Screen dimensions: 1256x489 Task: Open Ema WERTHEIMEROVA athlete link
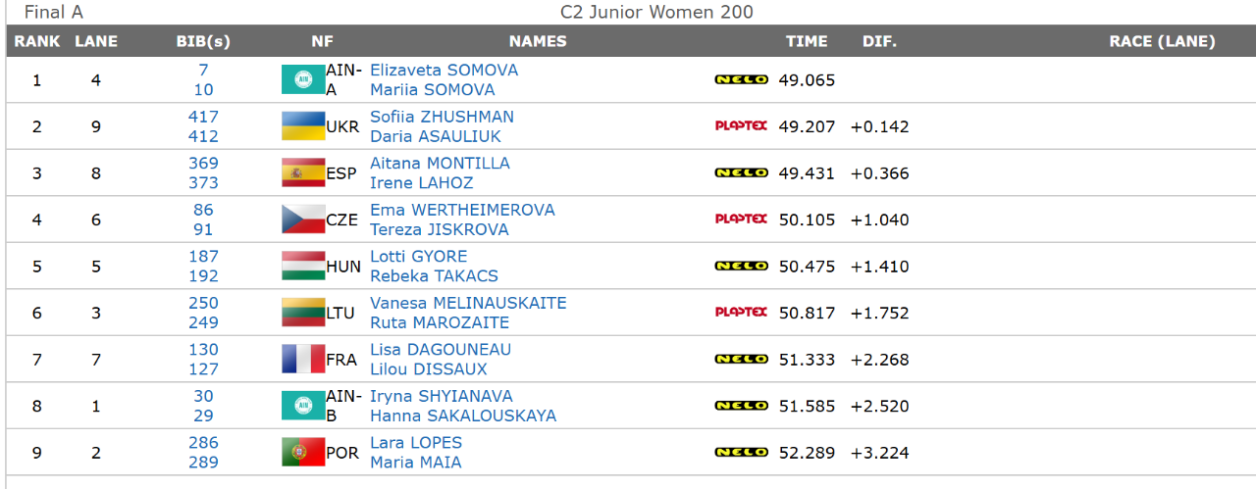(462, 210)
